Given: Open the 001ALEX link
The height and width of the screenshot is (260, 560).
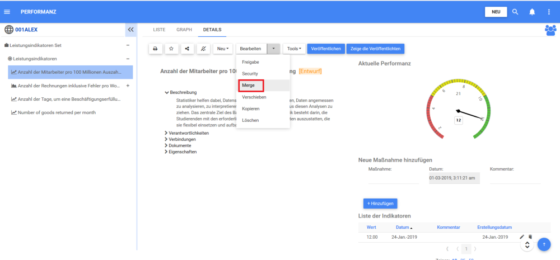Looking at the screenshot, I should point(26,30).
